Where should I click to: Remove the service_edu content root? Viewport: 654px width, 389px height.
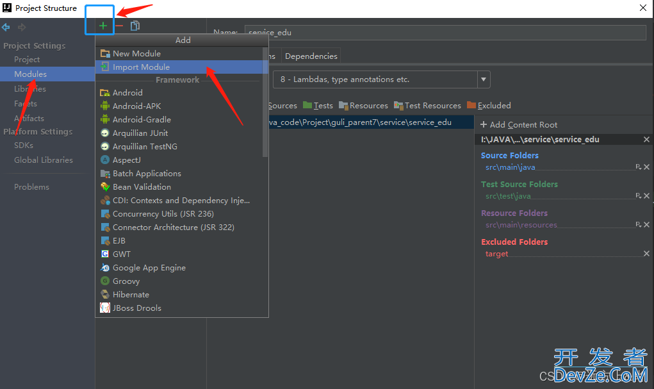(x=646, y=140)
